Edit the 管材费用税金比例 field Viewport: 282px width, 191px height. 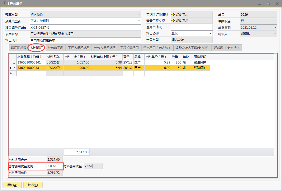tap(54, 166)
